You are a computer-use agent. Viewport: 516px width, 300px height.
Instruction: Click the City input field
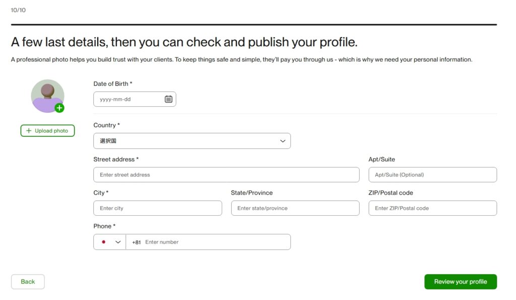(x=157, y=208)
